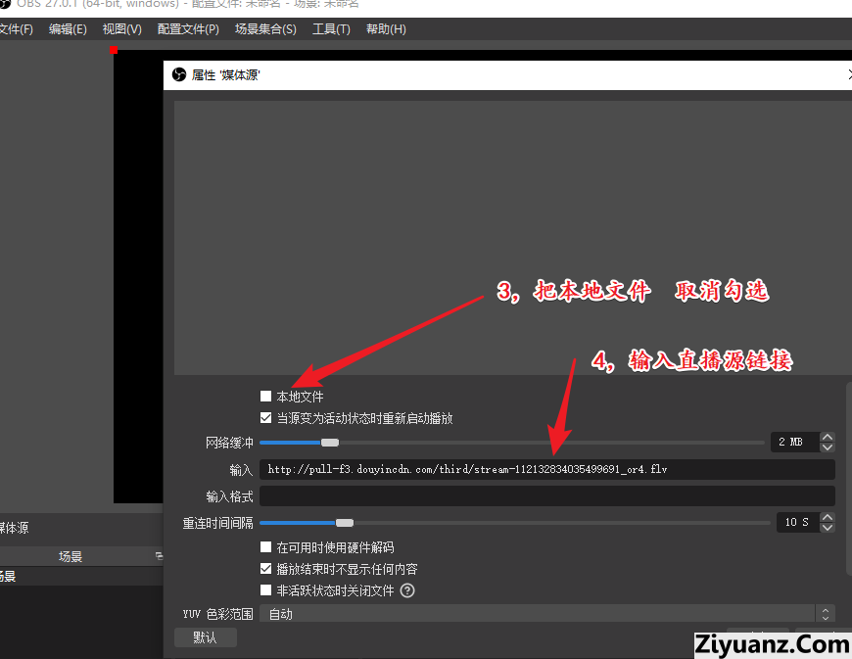Decrease 重连时间间隔 value with down arrow

click(828, 527)
